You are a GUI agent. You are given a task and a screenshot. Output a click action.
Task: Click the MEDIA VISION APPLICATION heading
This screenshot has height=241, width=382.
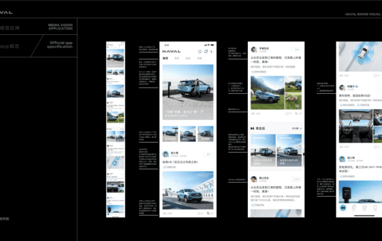coord(60,27)
